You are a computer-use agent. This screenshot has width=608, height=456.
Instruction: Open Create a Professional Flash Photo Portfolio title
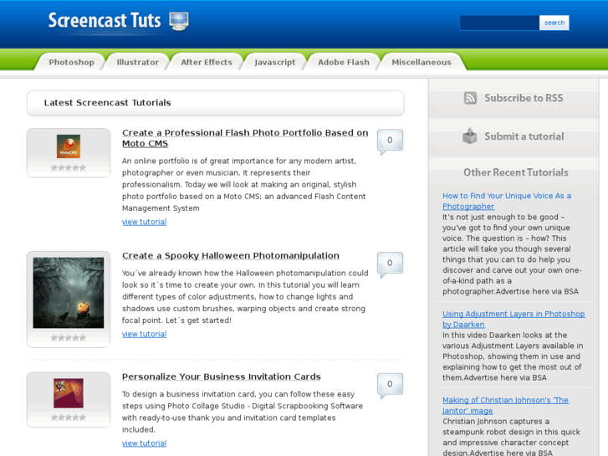pos(245,138)
